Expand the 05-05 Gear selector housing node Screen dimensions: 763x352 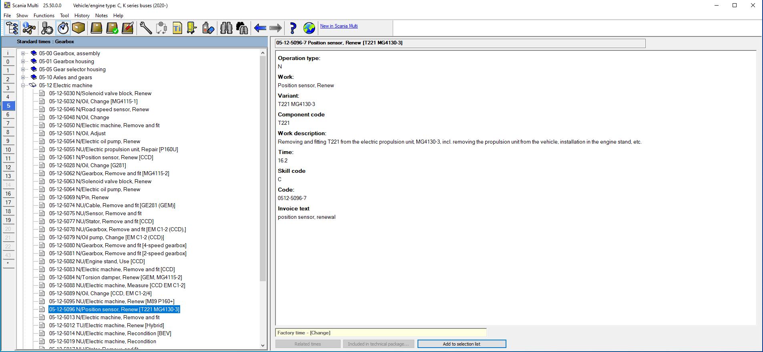pos(23,69)
